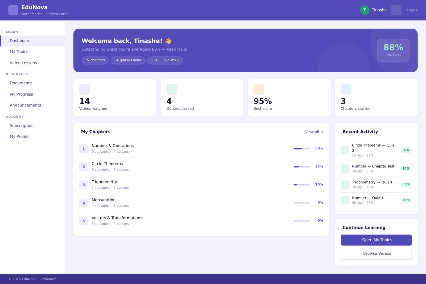Click chapter number badge 2
The width and height of the screenshot is (426, 284).
tap(84, 167)
